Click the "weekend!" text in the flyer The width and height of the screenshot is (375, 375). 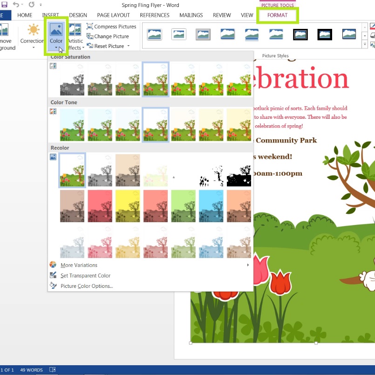pos(275,157)
